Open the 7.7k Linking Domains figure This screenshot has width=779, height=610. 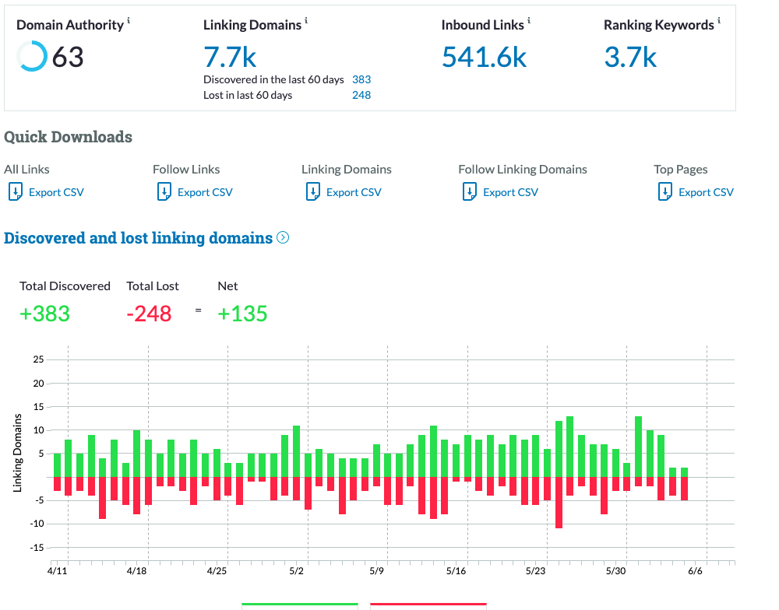(x=230, y=57)
